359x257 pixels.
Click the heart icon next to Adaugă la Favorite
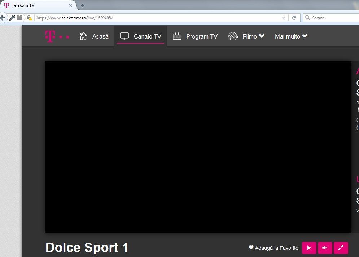[251, 248]
